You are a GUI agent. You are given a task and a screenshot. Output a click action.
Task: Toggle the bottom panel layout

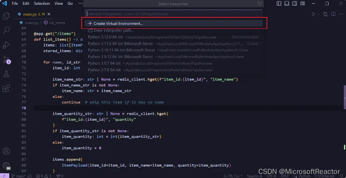click(x=286, y=4)
